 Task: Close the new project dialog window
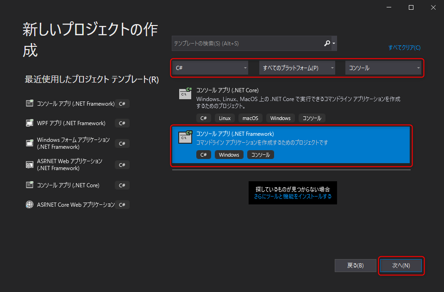pos(433,7)
